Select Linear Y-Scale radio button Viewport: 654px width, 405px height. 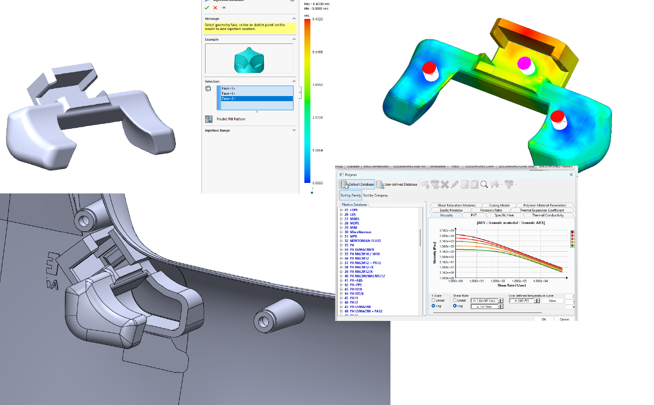click(433, 301)
